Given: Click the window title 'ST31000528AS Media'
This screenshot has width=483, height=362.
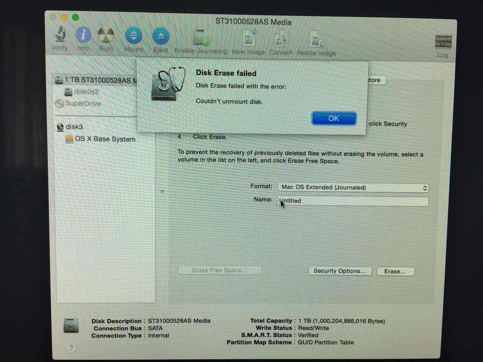Looking at the screenshot, I should pos(253,22).
